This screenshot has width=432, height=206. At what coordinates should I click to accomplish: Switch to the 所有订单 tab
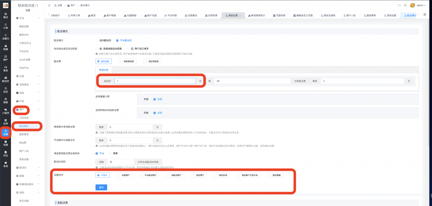73,16
